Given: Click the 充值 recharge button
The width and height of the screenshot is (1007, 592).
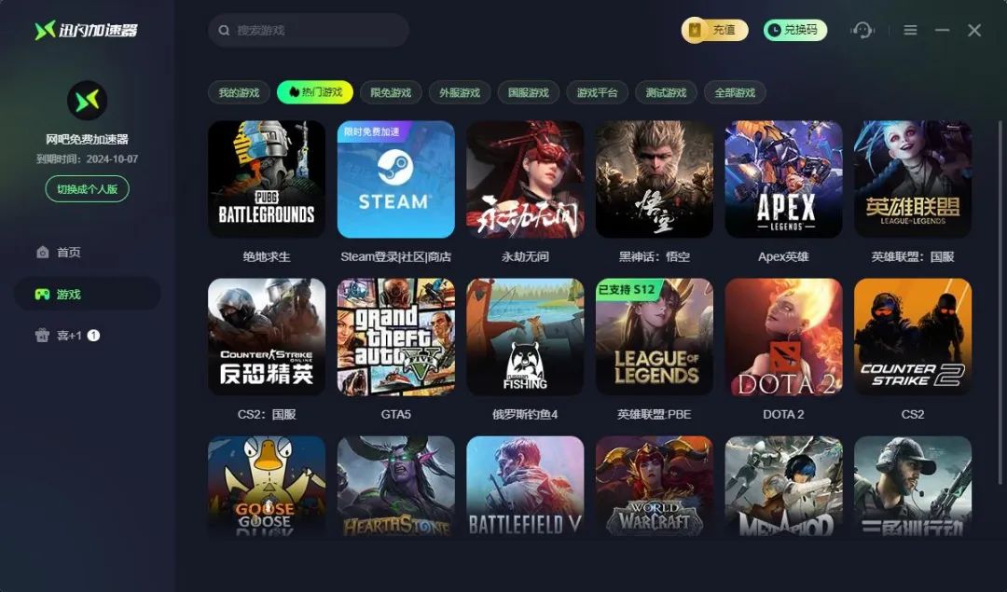Looking at the screenshot, I should [x=715, y=30].
